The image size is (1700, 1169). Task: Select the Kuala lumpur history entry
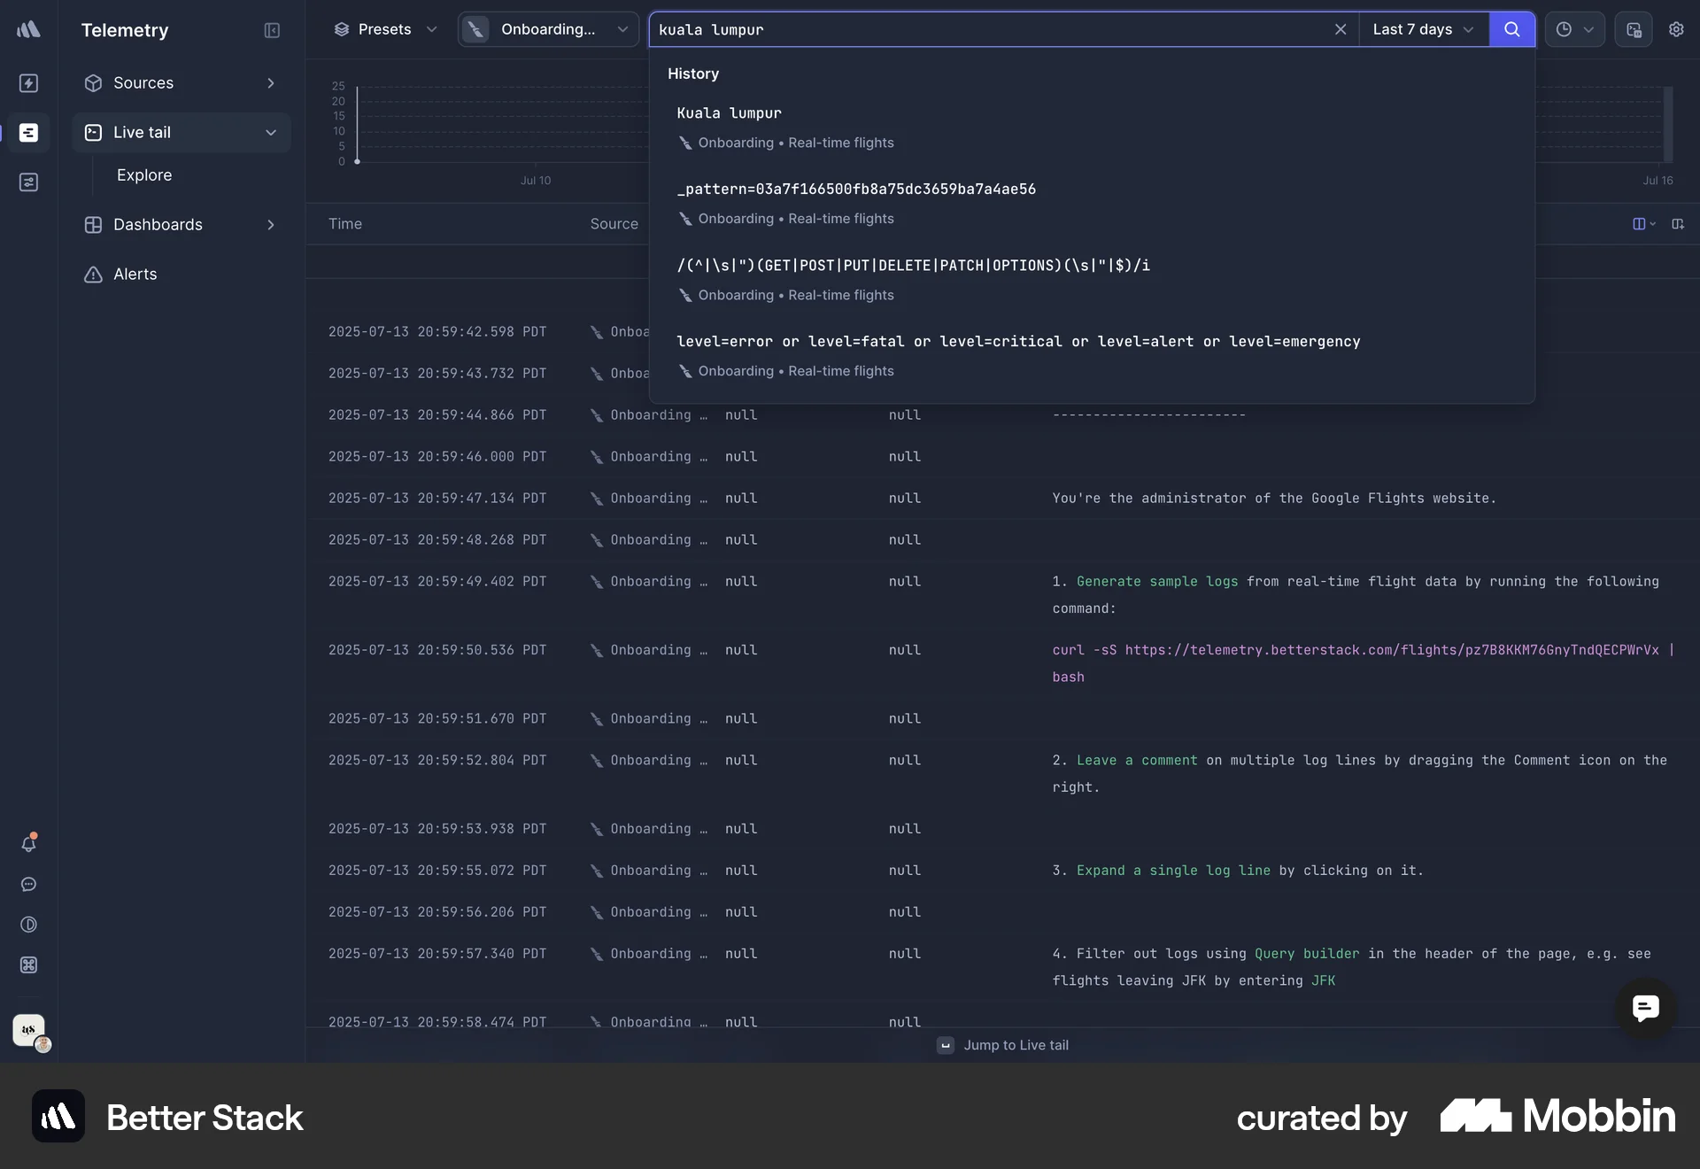(729, 113)
